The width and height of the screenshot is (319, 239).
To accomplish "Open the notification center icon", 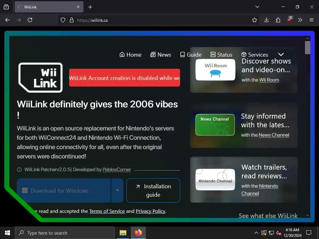I will click(x=309, y=233).
